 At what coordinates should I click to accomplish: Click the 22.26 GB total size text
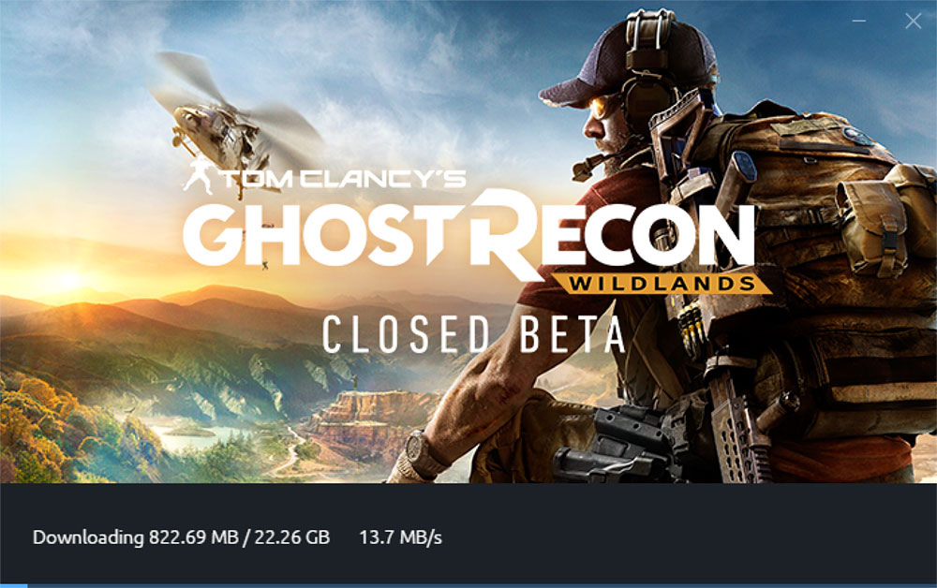click(292, 537)
